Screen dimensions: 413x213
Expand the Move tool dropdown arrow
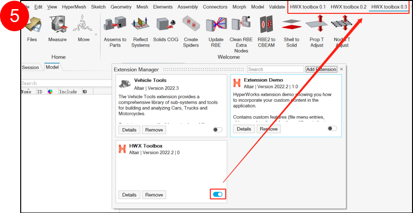point(96,35)
